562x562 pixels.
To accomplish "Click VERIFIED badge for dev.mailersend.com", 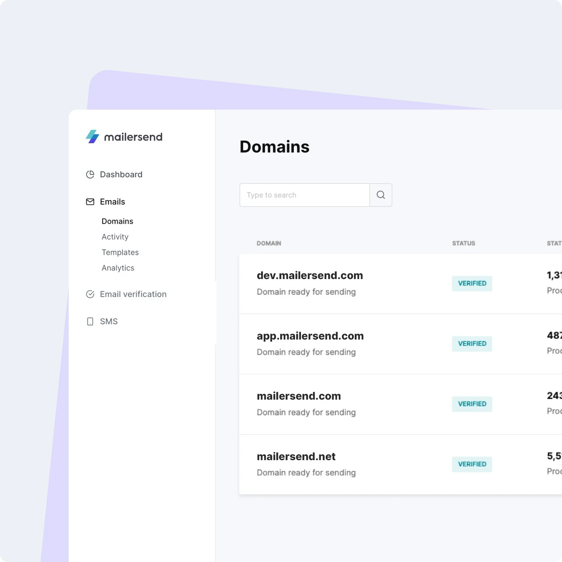I will point(472,283).
